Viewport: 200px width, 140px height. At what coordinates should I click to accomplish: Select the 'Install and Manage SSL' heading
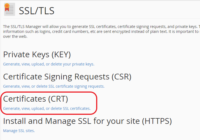(87, 121)
